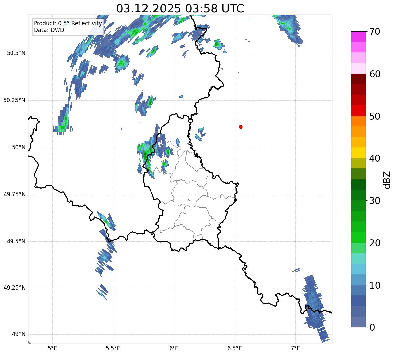Click the "Data: DWD" text
Viewport: 395px width, 355px height.
pyautogui.click(x=49, y=30)
